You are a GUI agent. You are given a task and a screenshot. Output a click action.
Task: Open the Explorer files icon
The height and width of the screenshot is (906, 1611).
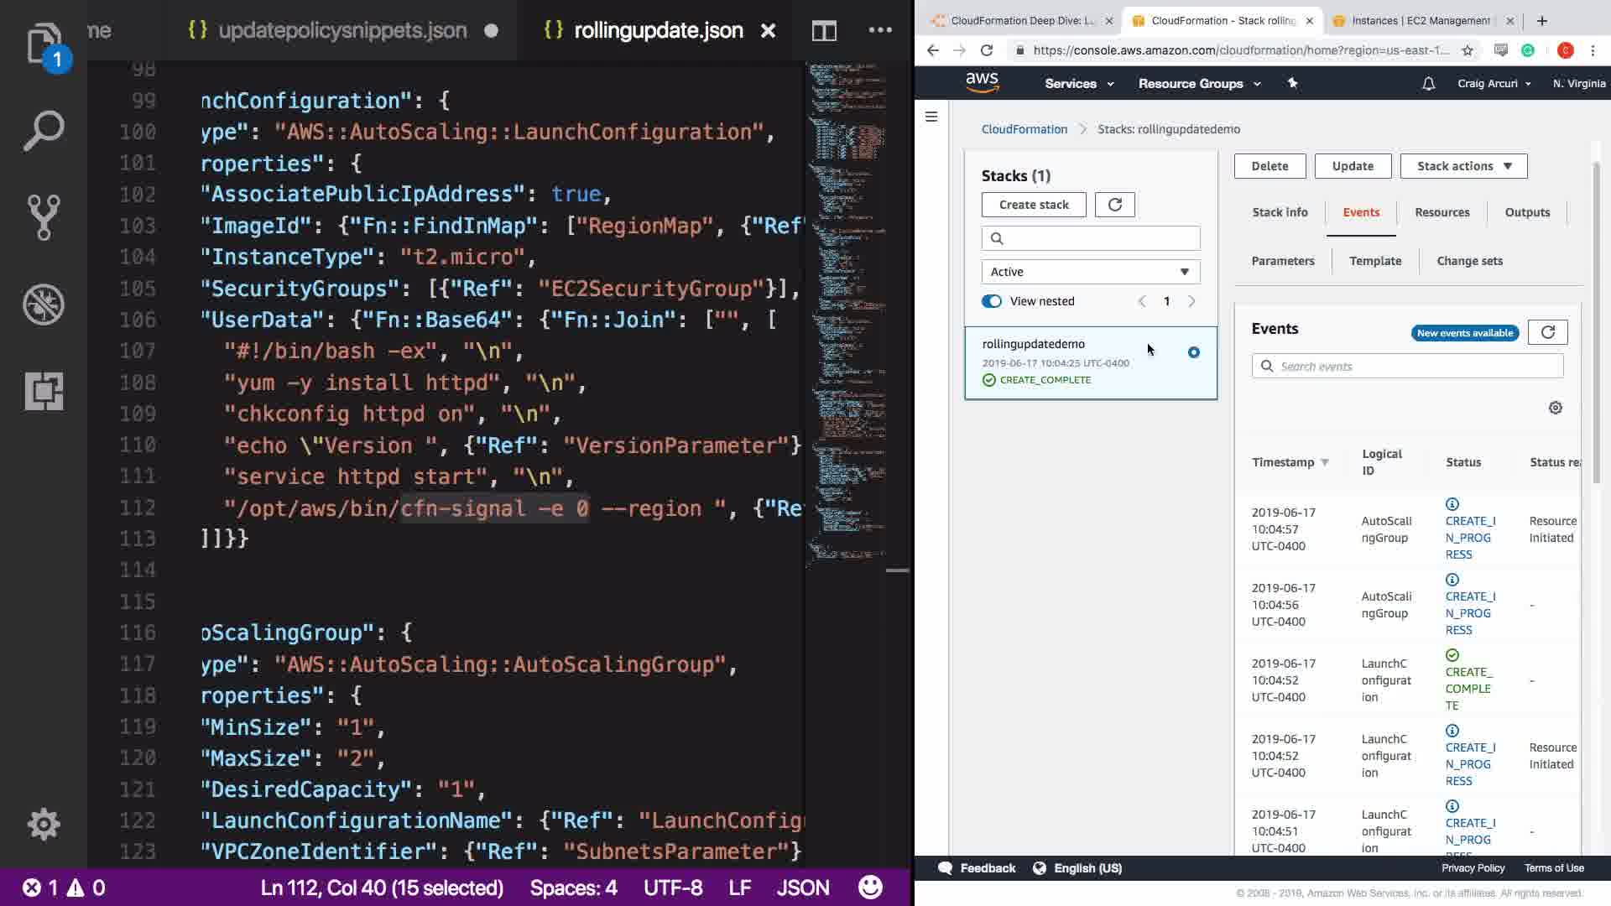44,44
